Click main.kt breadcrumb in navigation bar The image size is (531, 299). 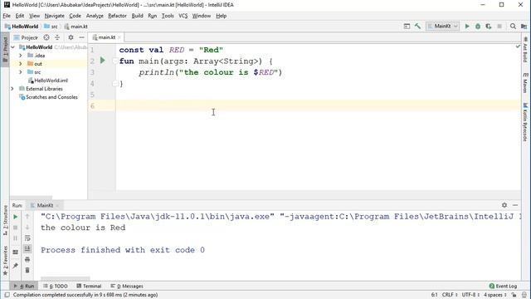(x=76, y=26)
